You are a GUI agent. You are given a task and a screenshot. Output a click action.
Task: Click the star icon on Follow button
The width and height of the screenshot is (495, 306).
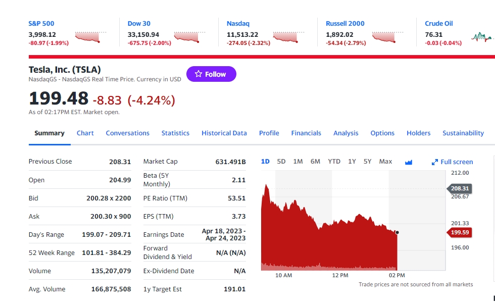[198, 74]
